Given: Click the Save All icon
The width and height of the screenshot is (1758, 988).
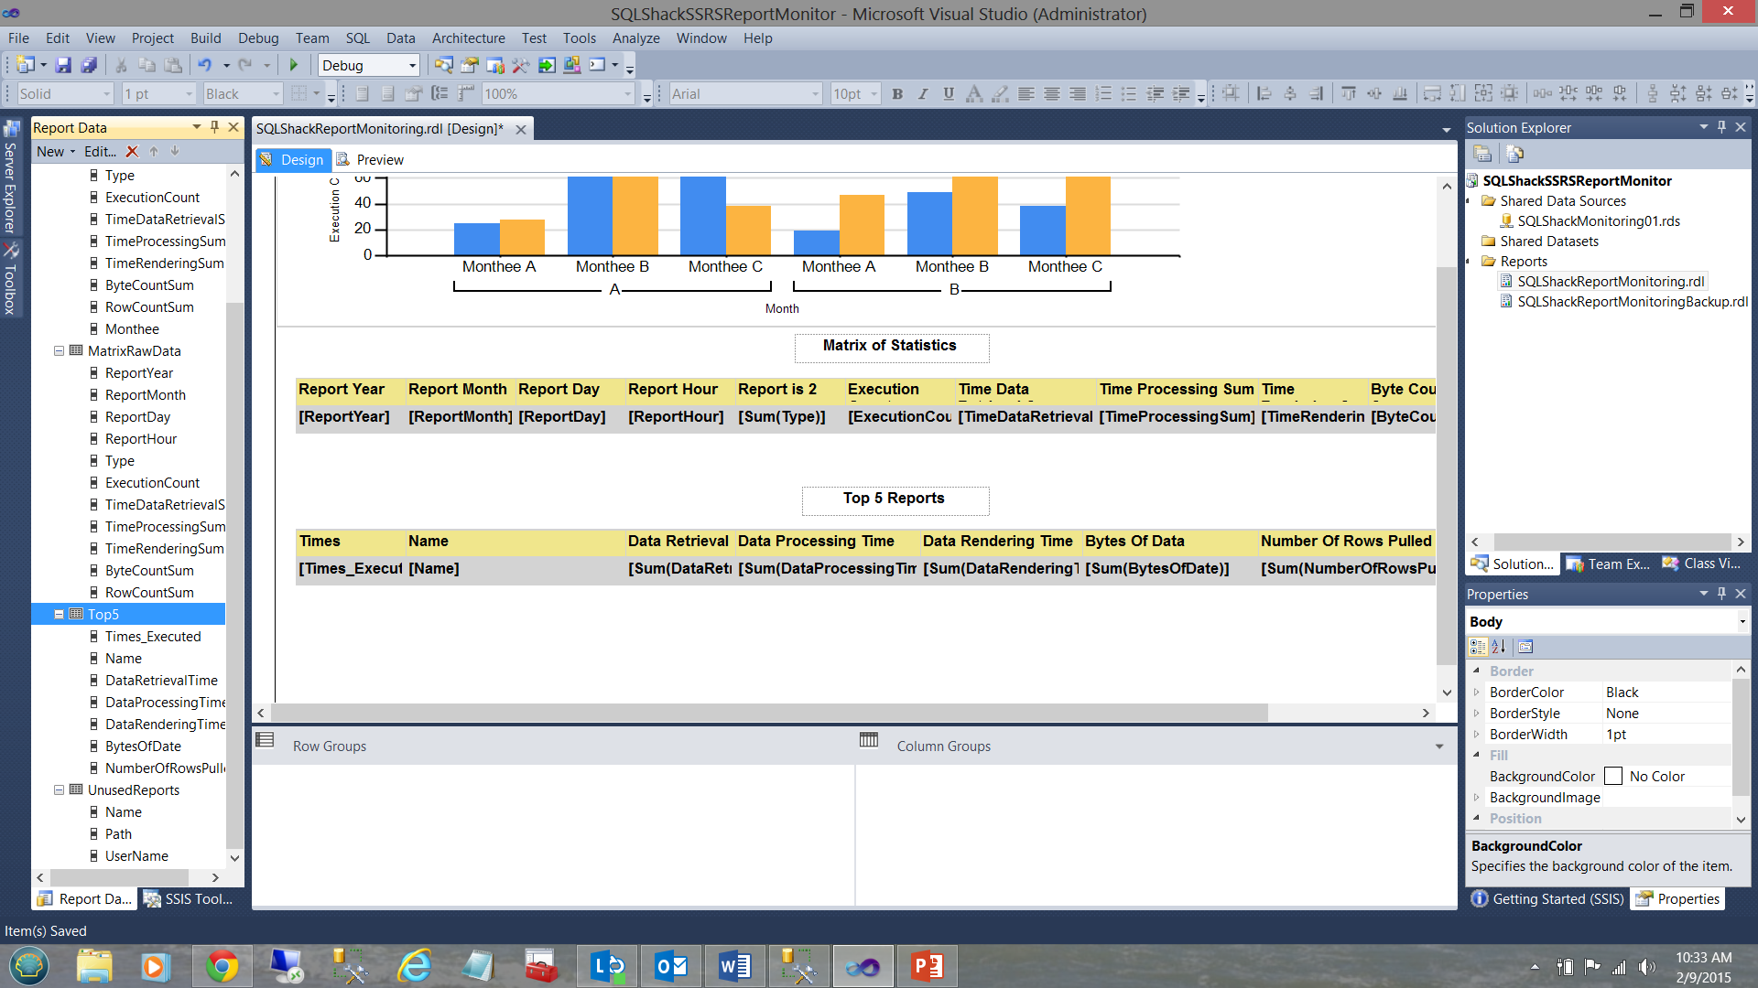Looking at the screenshot, I should point(89,65).
